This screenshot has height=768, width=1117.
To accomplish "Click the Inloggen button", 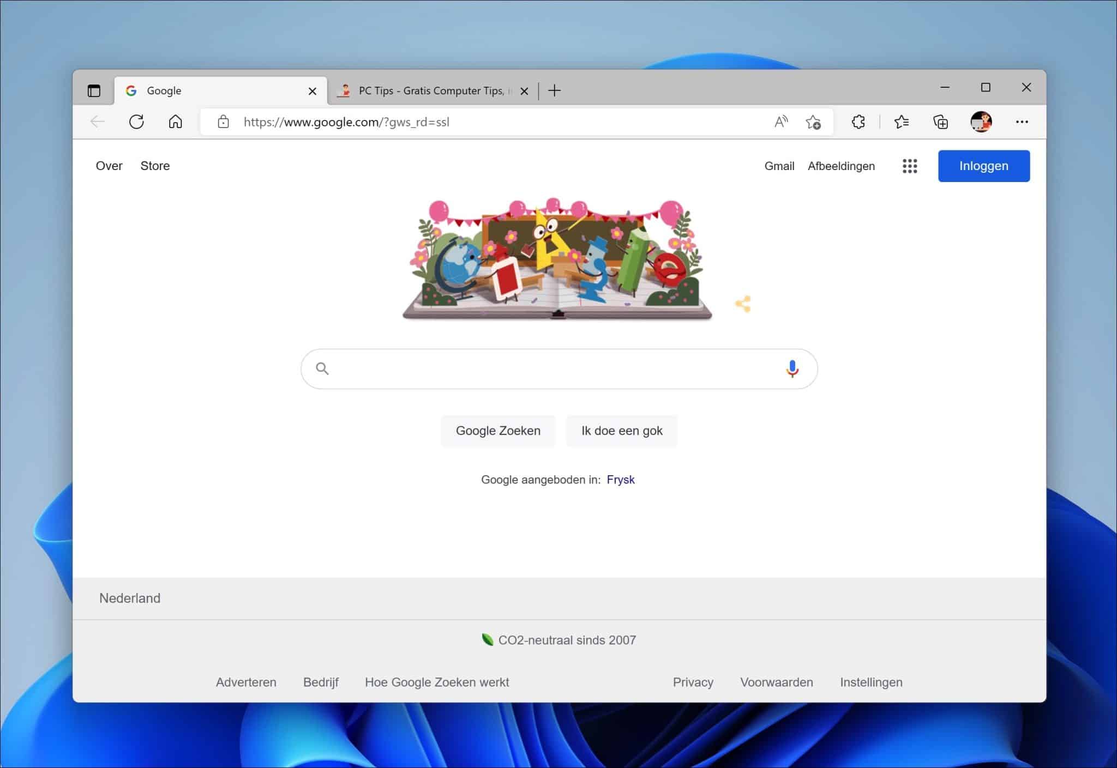I will 983,166.
